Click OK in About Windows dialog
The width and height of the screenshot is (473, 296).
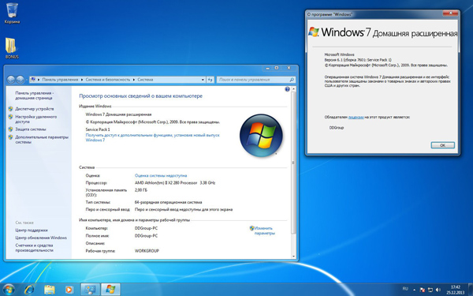(x=442, y=145)
